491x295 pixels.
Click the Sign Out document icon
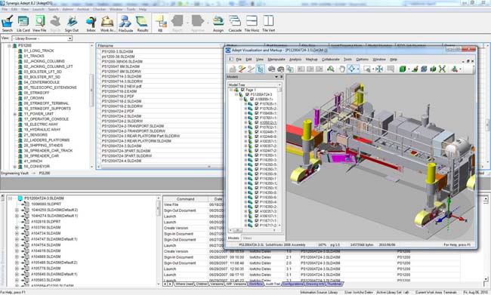tap(72, 24)
